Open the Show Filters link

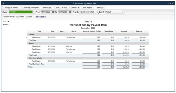click(x=41, y=17)
